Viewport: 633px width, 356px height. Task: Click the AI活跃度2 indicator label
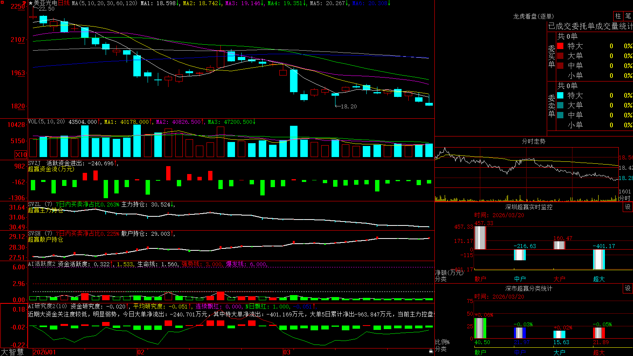pos(42,264)
